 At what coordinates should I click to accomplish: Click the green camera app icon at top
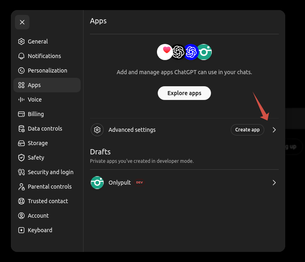[204, 52]
